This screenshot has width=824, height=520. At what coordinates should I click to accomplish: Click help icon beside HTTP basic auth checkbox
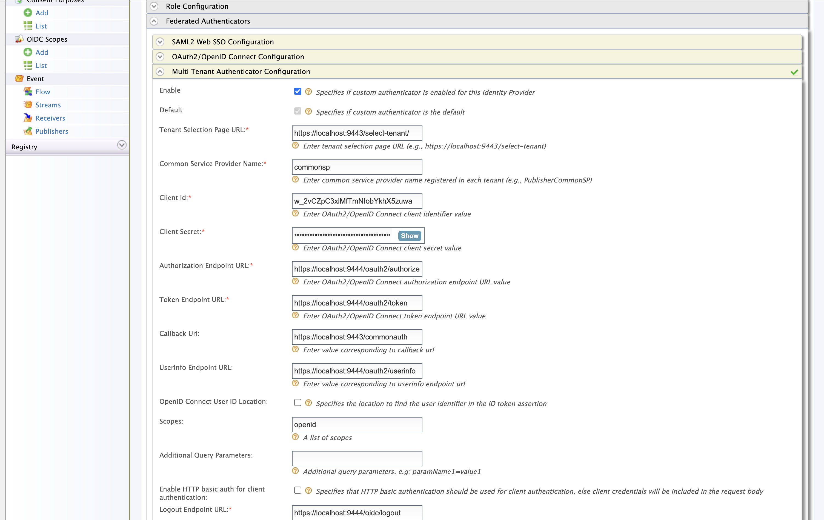coord(308,490)
